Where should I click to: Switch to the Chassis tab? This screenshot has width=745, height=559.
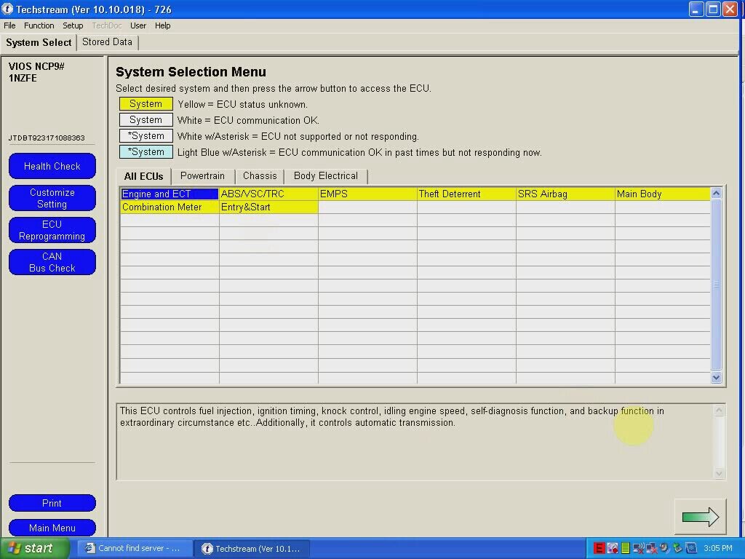[260, 176]
